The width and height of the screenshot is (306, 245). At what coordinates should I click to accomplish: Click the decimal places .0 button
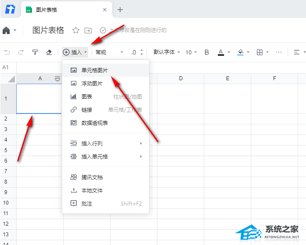point(134,52)
